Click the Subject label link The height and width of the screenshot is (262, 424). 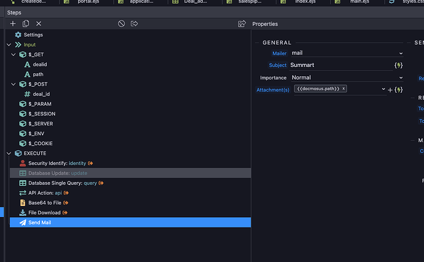point(278,65)
